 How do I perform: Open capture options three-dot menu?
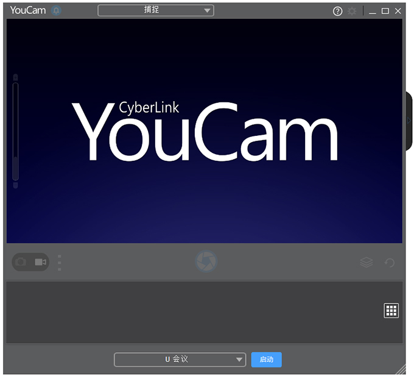[x=60, y=263]
